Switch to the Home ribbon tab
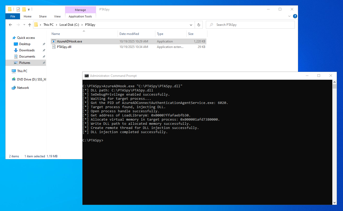Screen dimensions: 343x211 (x=28, y=16)
